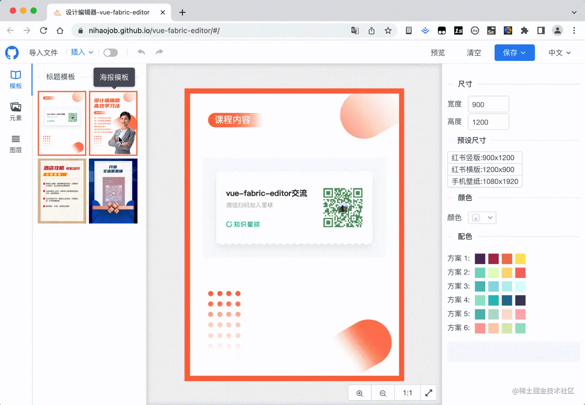Bookmark this page with the star icon
Image resolution: width=585 pixels, height=405 pixels.
coord(388,31)
